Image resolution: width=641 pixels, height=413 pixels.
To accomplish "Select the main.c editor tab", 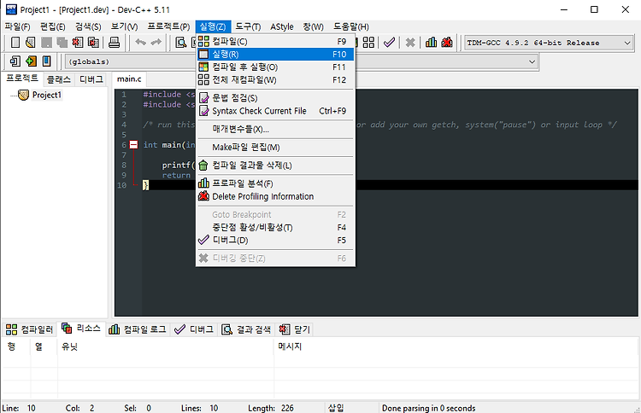I will (129, 79).
